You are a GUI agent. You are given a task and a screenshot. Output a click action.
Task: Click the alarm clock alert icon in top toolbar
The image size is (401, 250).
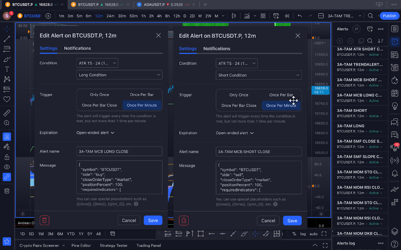[x=276, y=16]
